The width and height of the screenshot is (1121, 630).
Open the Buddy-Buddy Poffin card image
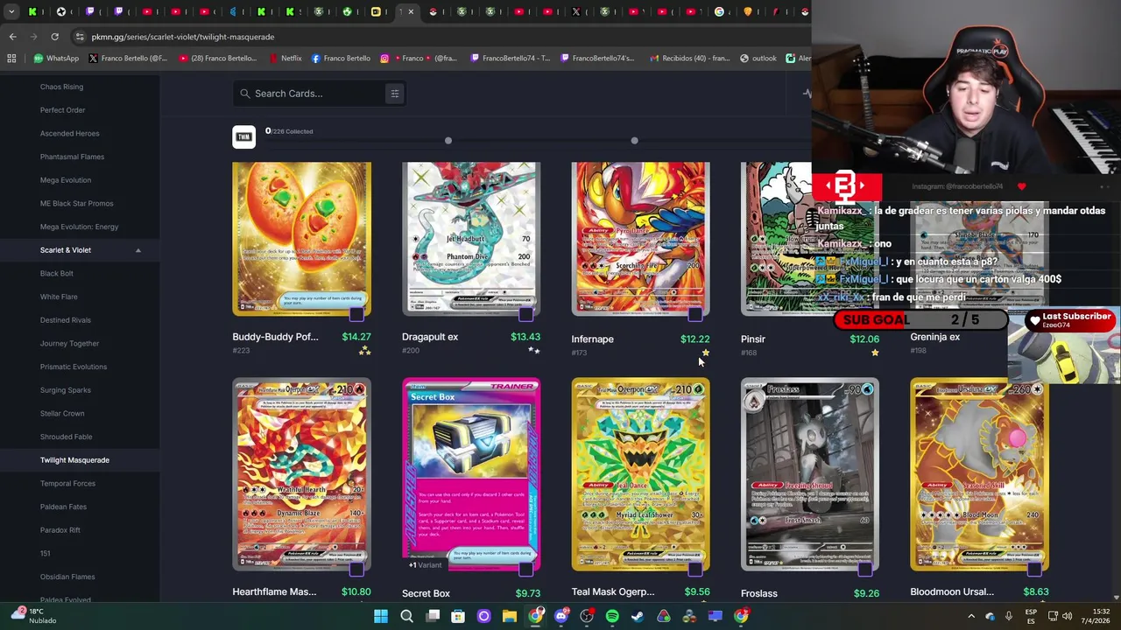click(x=301, y=239)
